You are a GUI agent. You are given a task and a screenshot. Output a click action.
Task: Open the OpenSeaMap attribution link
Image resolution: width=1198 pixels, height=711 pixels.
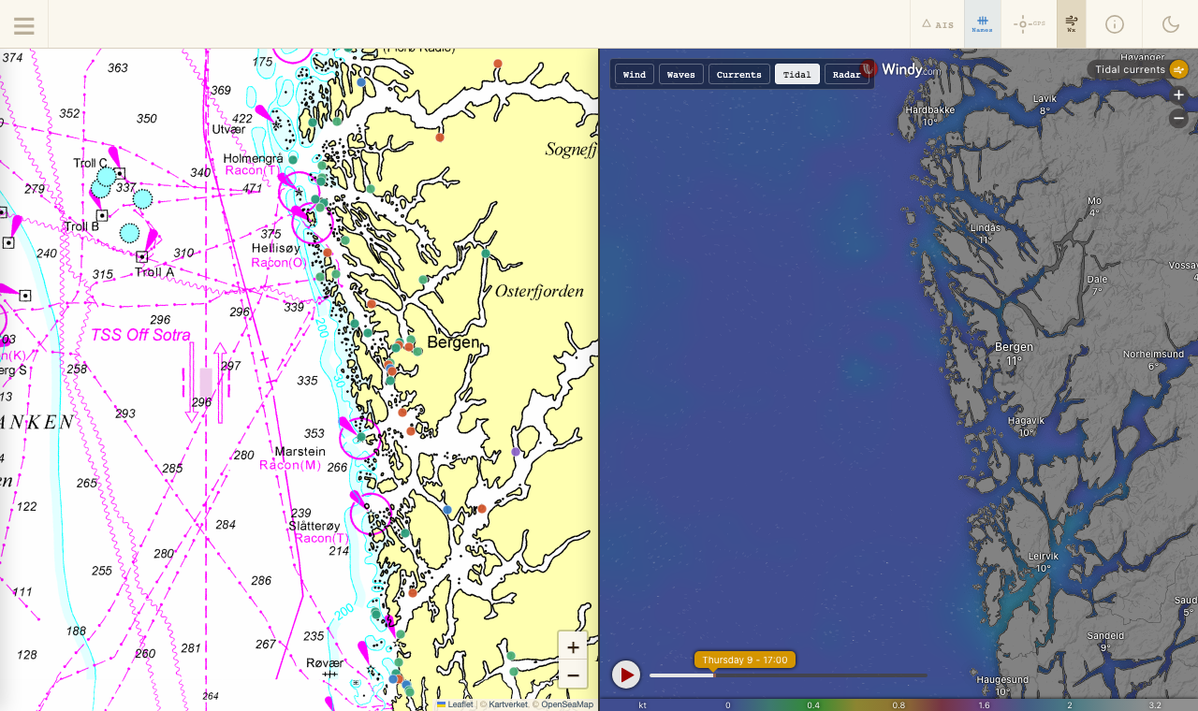click(x=566, y=704)
